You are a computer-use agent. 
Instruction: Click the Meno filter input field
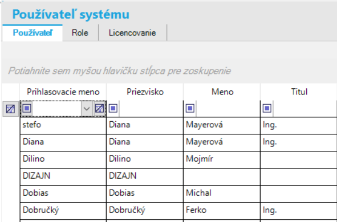[228, 109]
